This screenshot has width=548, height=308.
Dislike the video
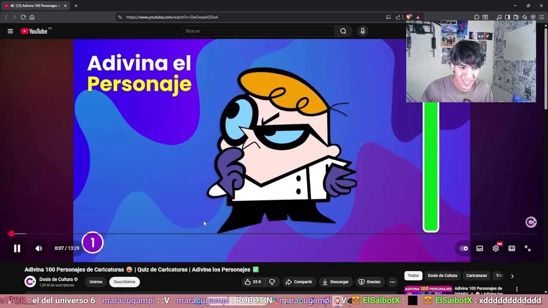[x=272, y=282]
